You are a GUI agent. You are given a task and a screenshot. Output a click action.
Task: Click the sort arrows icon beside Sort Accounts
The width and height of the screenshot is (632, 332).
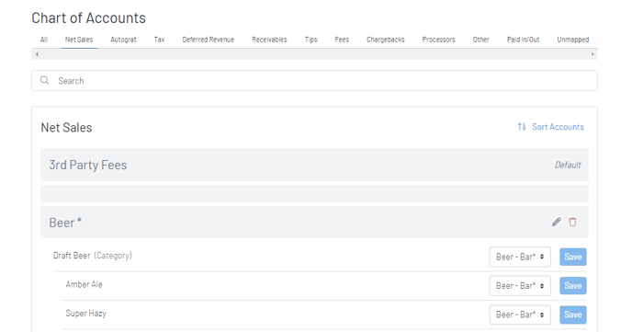[522, 127]
